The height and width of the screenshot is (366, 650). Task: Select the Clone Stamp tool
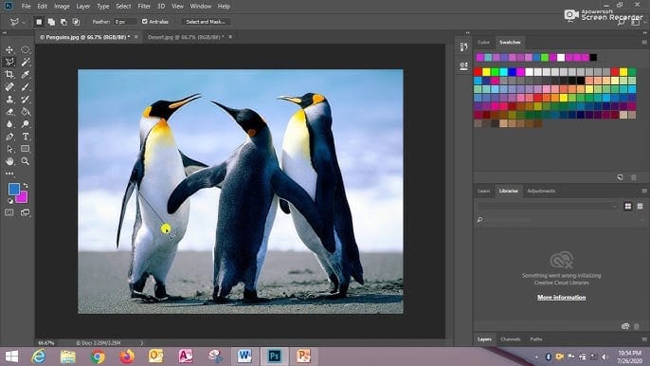pyautogui.click(x=9, y=100)
